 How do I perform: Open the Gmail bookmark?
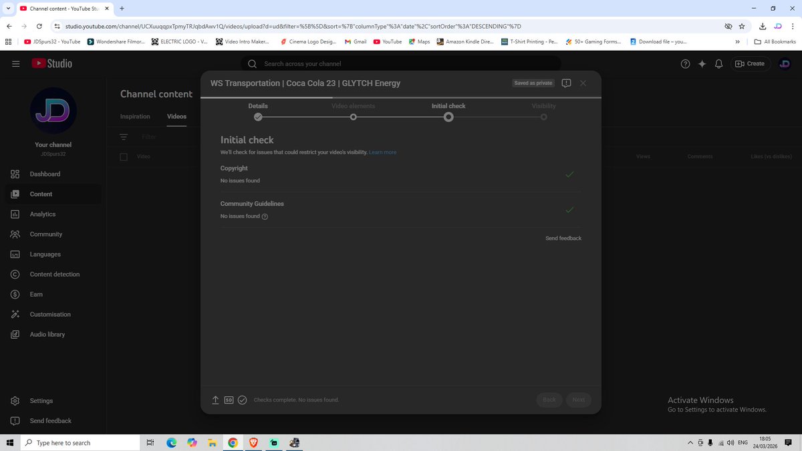click(x=355, y=41)
